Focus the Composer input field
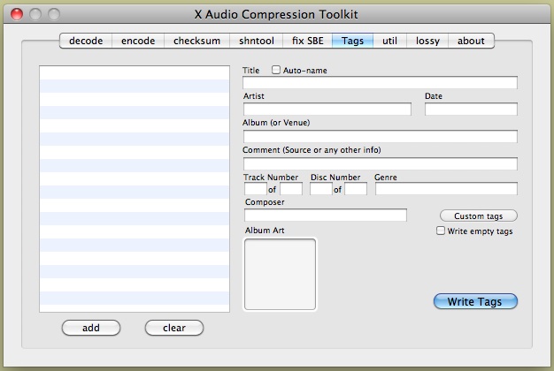554x371 pixels. pos(325,216)
